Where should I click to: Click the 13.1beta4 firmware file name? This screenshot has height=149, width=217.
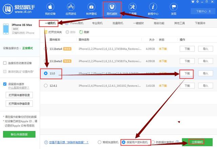[110, 49]
